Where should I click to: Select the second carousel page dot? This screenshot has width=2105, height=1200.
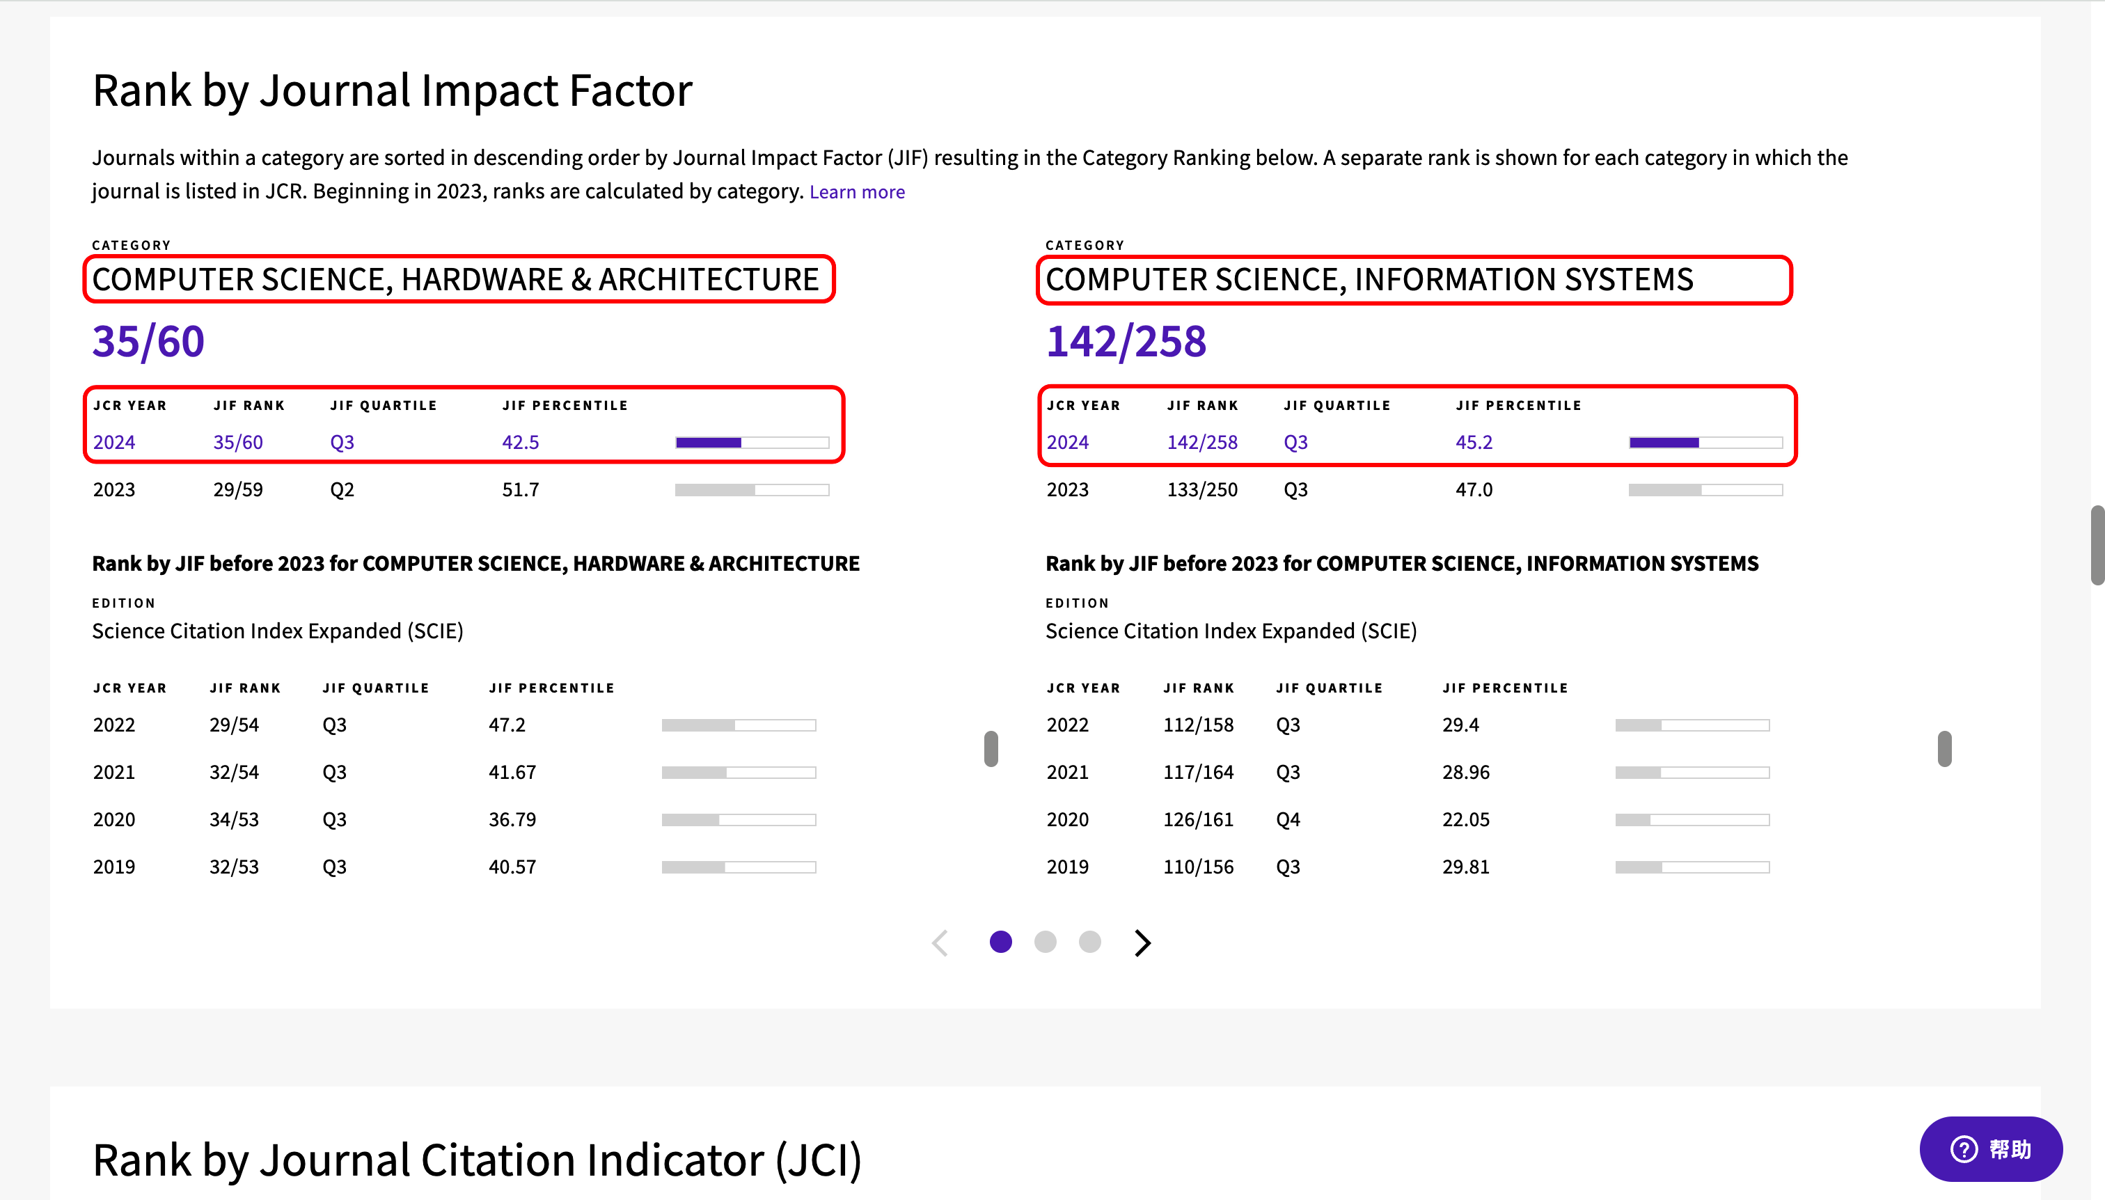[x=1045, y=942]
